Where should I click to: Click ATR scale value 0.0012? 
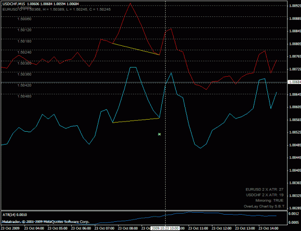point(294,214)
